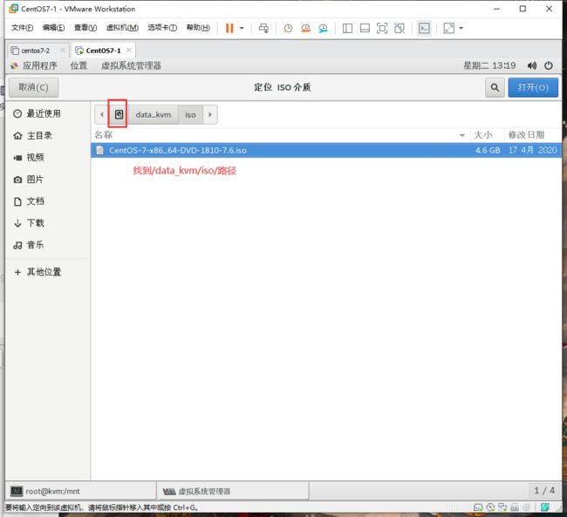Click the magnifier search button in dialog

495,87
